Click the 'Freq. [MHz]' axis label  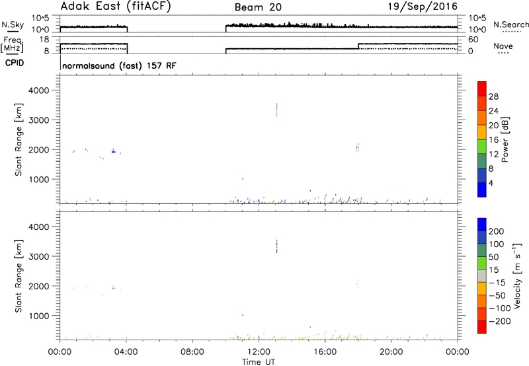click(12, 45)
